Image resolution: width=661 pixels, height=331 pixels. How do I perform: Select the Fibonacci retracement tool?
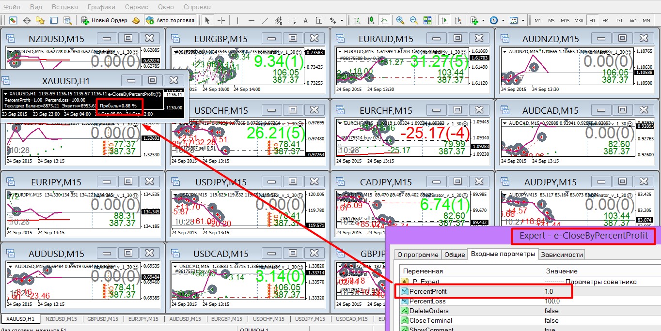click(292, 20)
